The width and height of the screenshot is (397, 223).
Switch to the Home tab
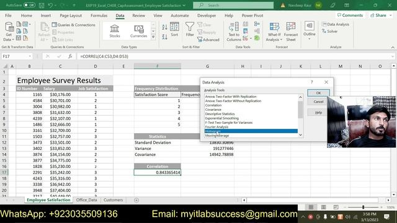tap(26, 15)
